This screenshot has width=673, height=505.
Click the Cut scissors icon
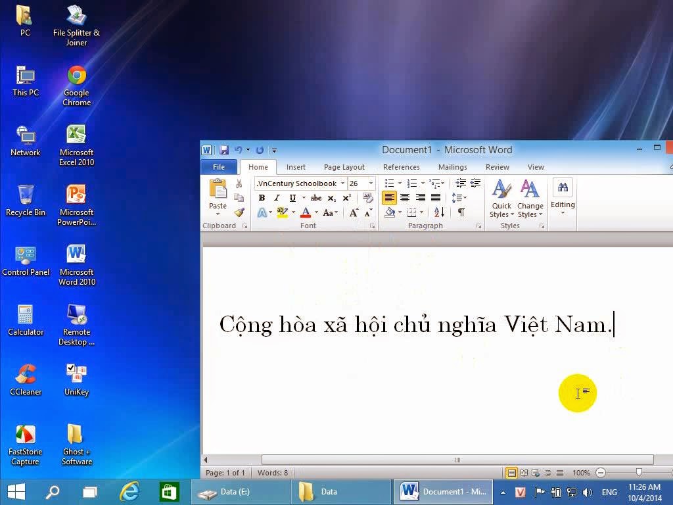[x=239, y=184]
